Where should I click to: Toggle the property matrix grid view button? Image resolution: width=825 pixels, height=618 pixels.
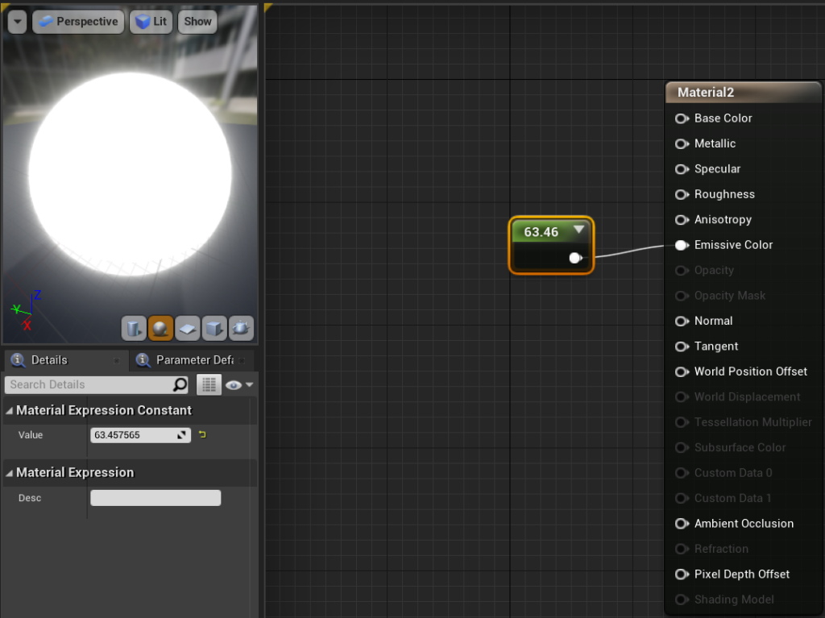point(209,385)
